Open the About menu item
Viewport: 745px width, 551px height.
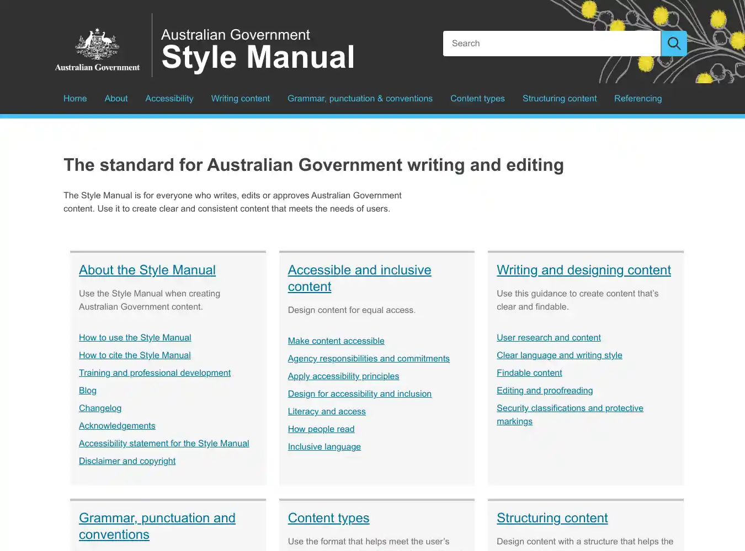click(x=116, y=99)
